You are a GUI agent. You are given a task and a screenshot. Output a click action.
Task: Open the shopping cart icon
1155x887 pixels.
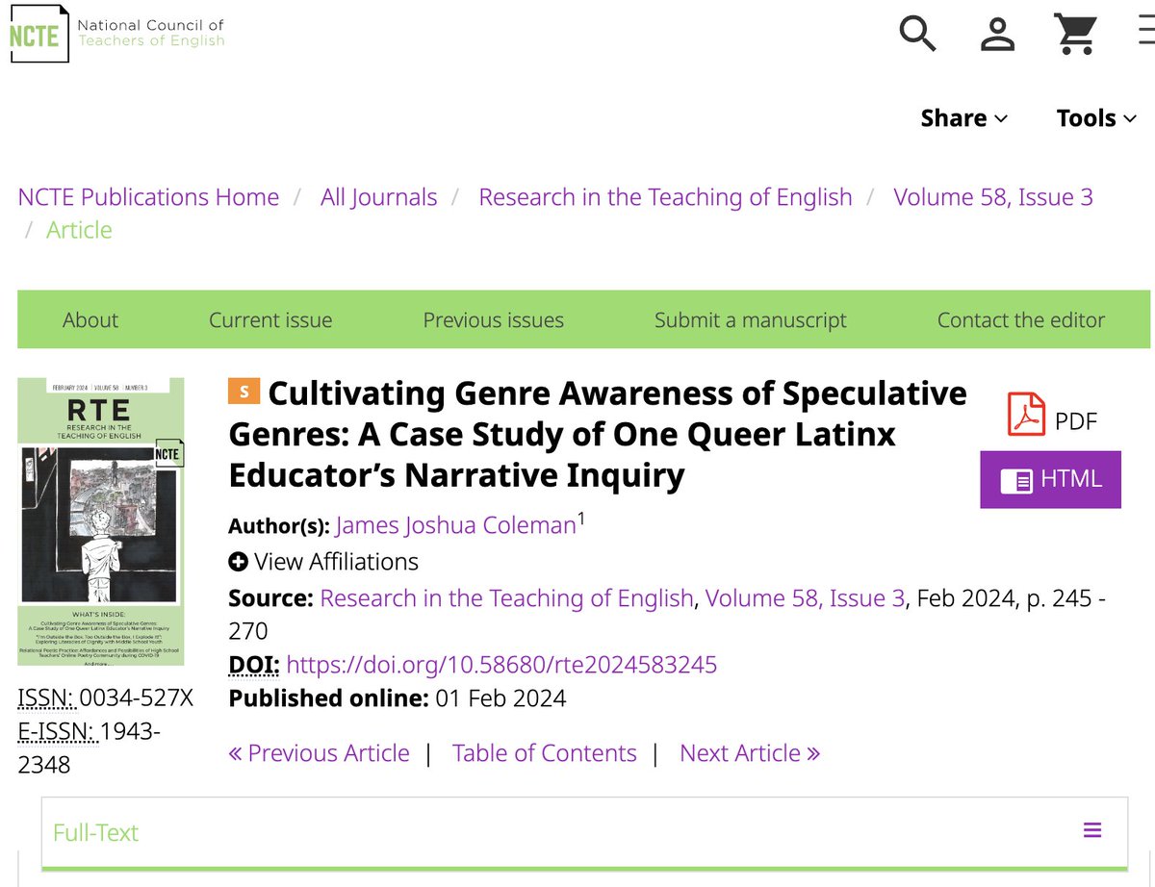coord(1077,35)
